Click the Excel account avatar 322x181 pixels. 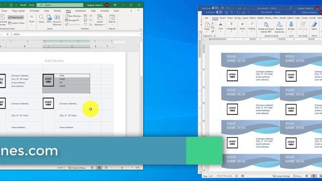click(107, 5)
